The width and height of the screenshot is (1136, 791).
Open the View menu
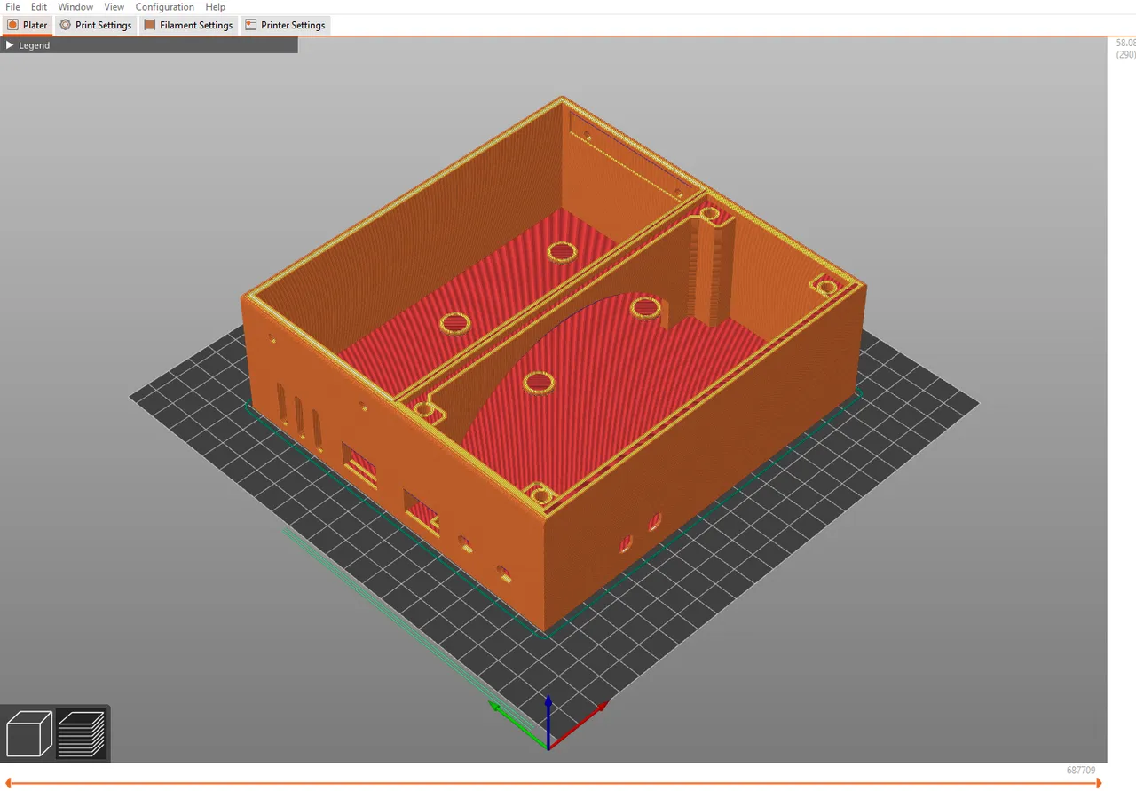(x=114, y=7)
